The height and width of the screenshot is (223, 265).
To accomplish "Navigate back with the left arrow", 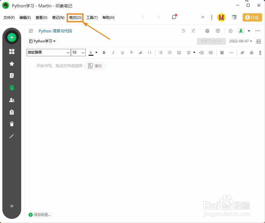I will tap(143, 17).
